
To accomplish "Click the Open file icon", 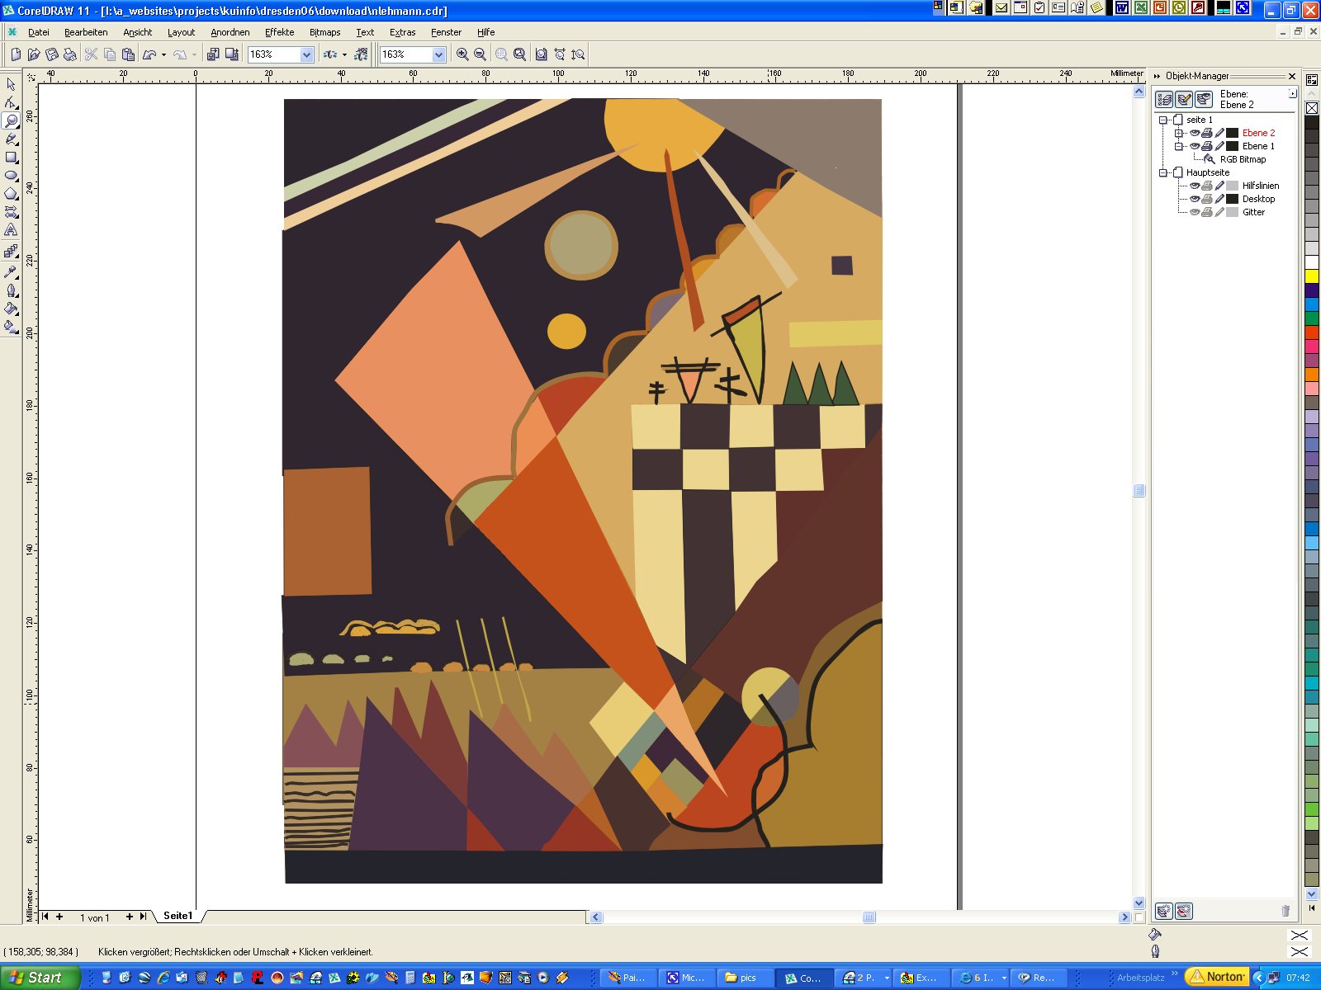I will (x=34, y=54).
